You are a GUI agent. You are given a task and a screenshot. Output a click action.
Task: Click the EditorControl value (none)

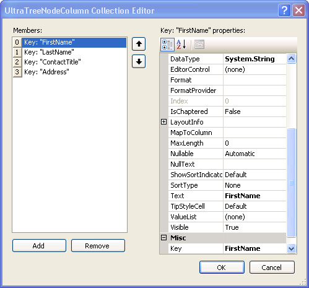point(255,69)
